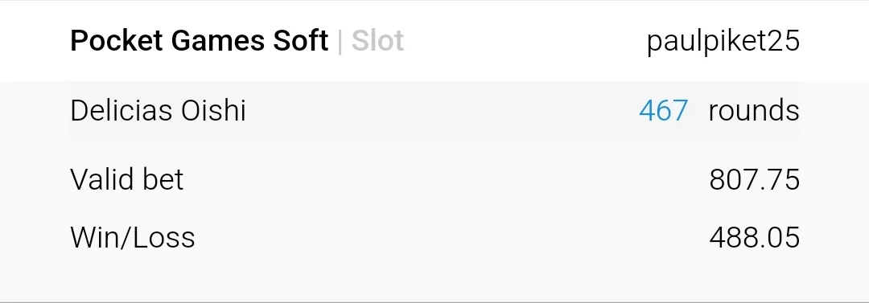The image size is (869, 303).
Task: Click the vertical bar separator before Slot
Action: [340, 42]
